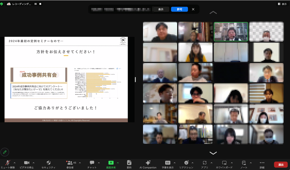Open the Whiteboard tool
Image resolution: width=290 pixels, height=170 pixels.
pos(224,163)
